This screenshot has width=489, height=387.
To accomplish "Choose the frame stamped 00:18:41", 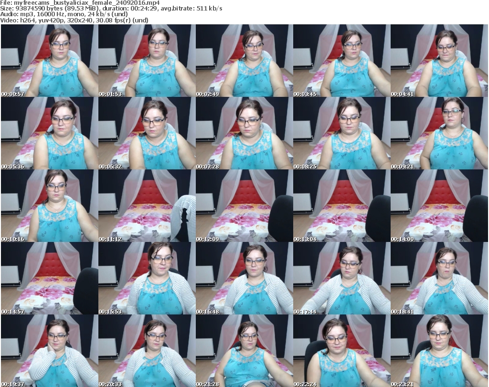I will coord(439,278).
